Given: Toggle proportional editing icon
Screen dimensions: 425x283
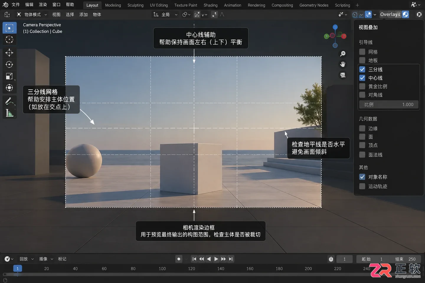Looking at the screenshot, I should [x=215, y=14].
